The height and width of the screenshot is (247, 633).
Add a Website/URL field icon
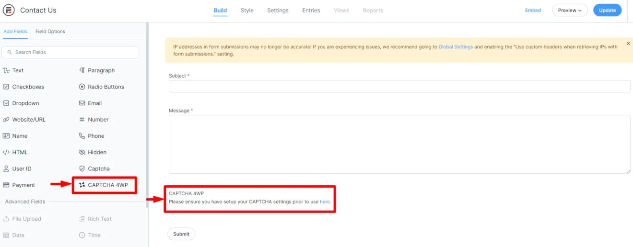point(6,120)
